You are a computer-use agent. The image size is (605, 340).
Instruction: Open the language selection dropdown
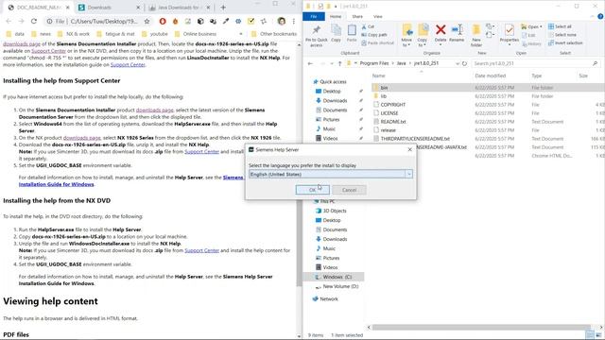408,174
